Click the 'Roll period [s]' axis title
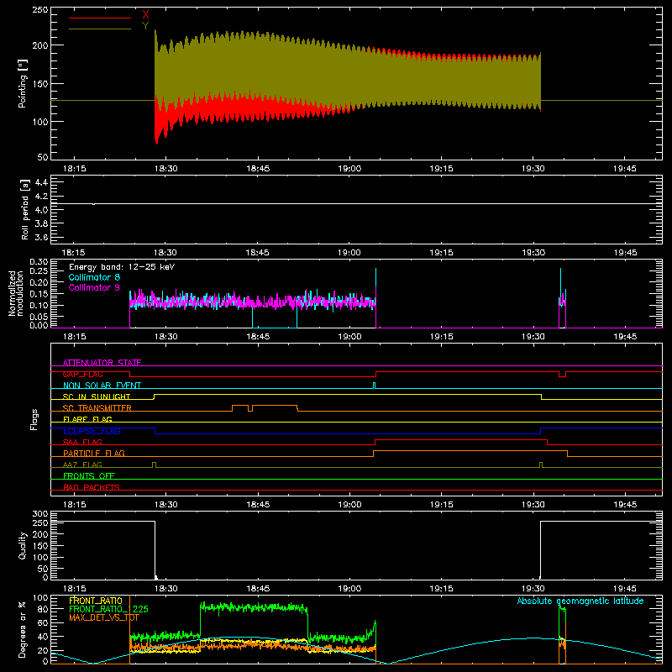Screen dimensions: 672x672 tap(24, 209)
